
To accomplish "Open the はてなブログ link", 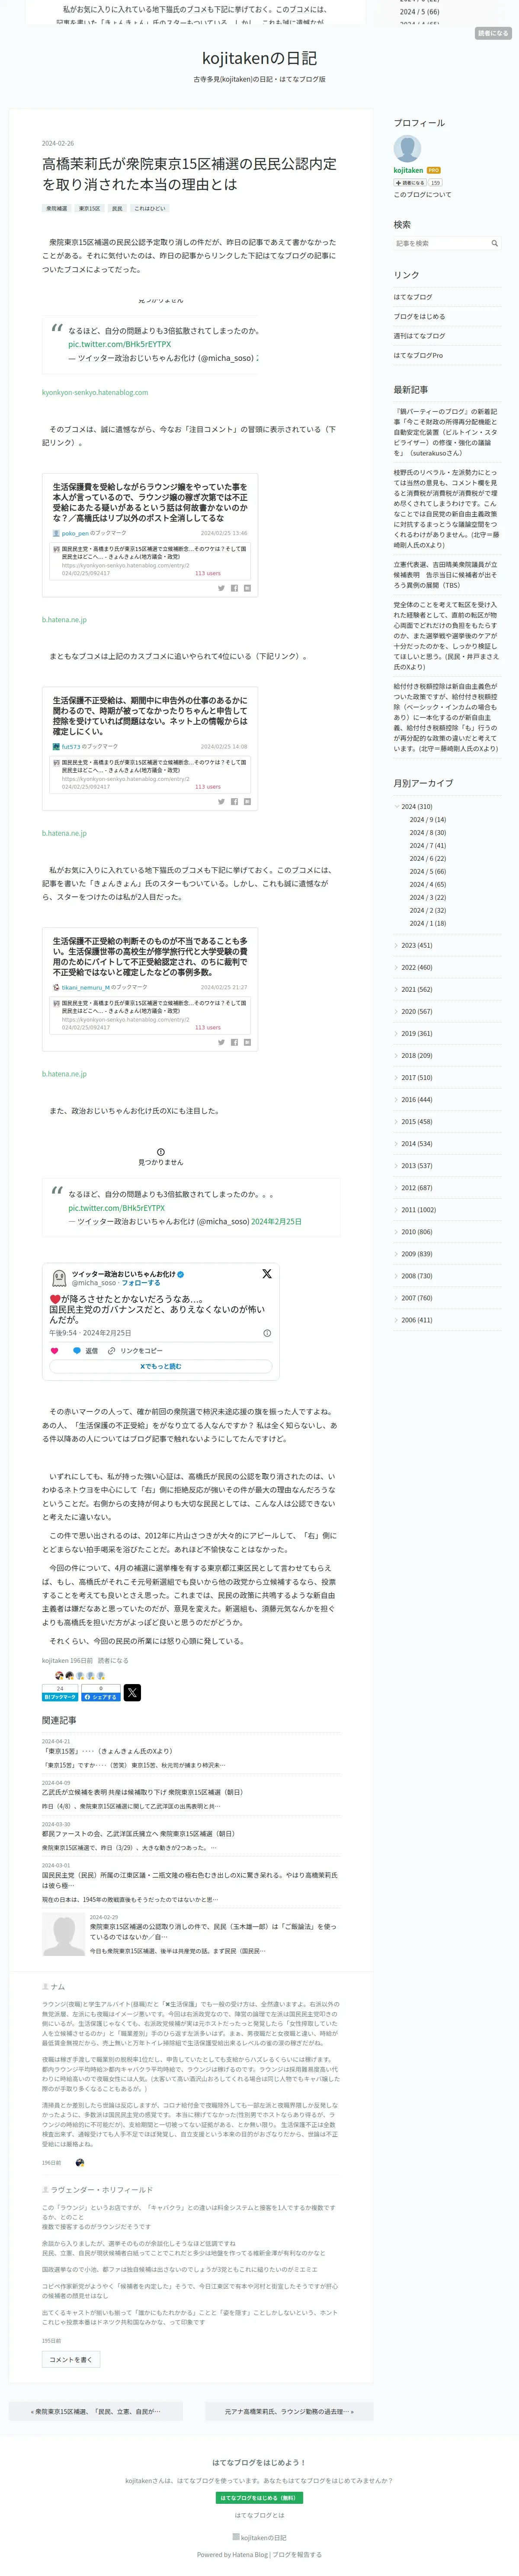I will (412, 297).
